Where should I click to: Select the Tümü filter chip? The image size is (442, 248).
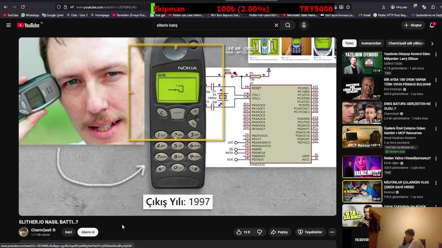click(349, 43)
